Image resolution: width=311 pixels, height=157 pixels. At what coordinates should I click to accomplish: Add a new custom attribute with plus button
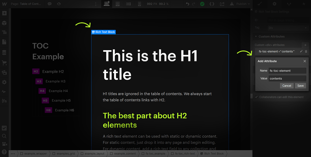305,45
